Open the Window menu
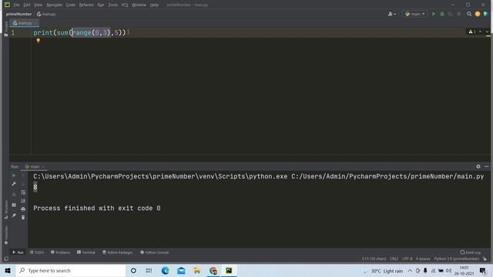The height and width of the screenshot is (277, 493). pyautogui.click(x=139, y=5)
